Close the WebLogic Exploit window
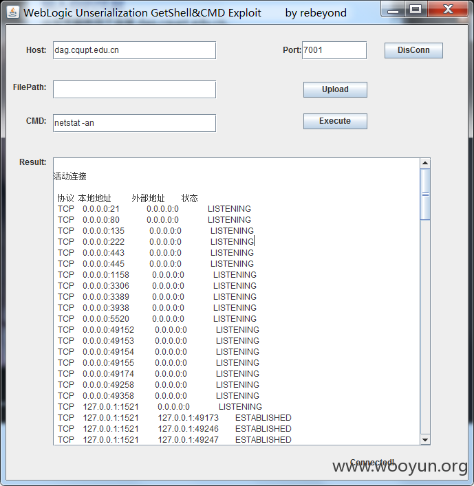Screen dimensions: 474x486 coord(448,10)
